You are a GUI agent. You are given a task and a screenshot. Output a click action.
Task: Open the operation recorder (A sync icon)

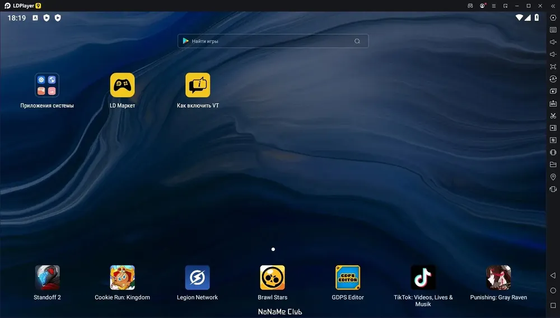(553, 79)
